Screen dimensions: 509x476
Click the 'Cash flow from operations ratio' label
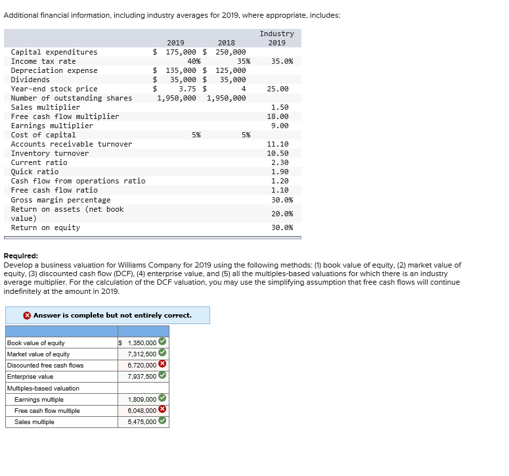click(78, 181)
